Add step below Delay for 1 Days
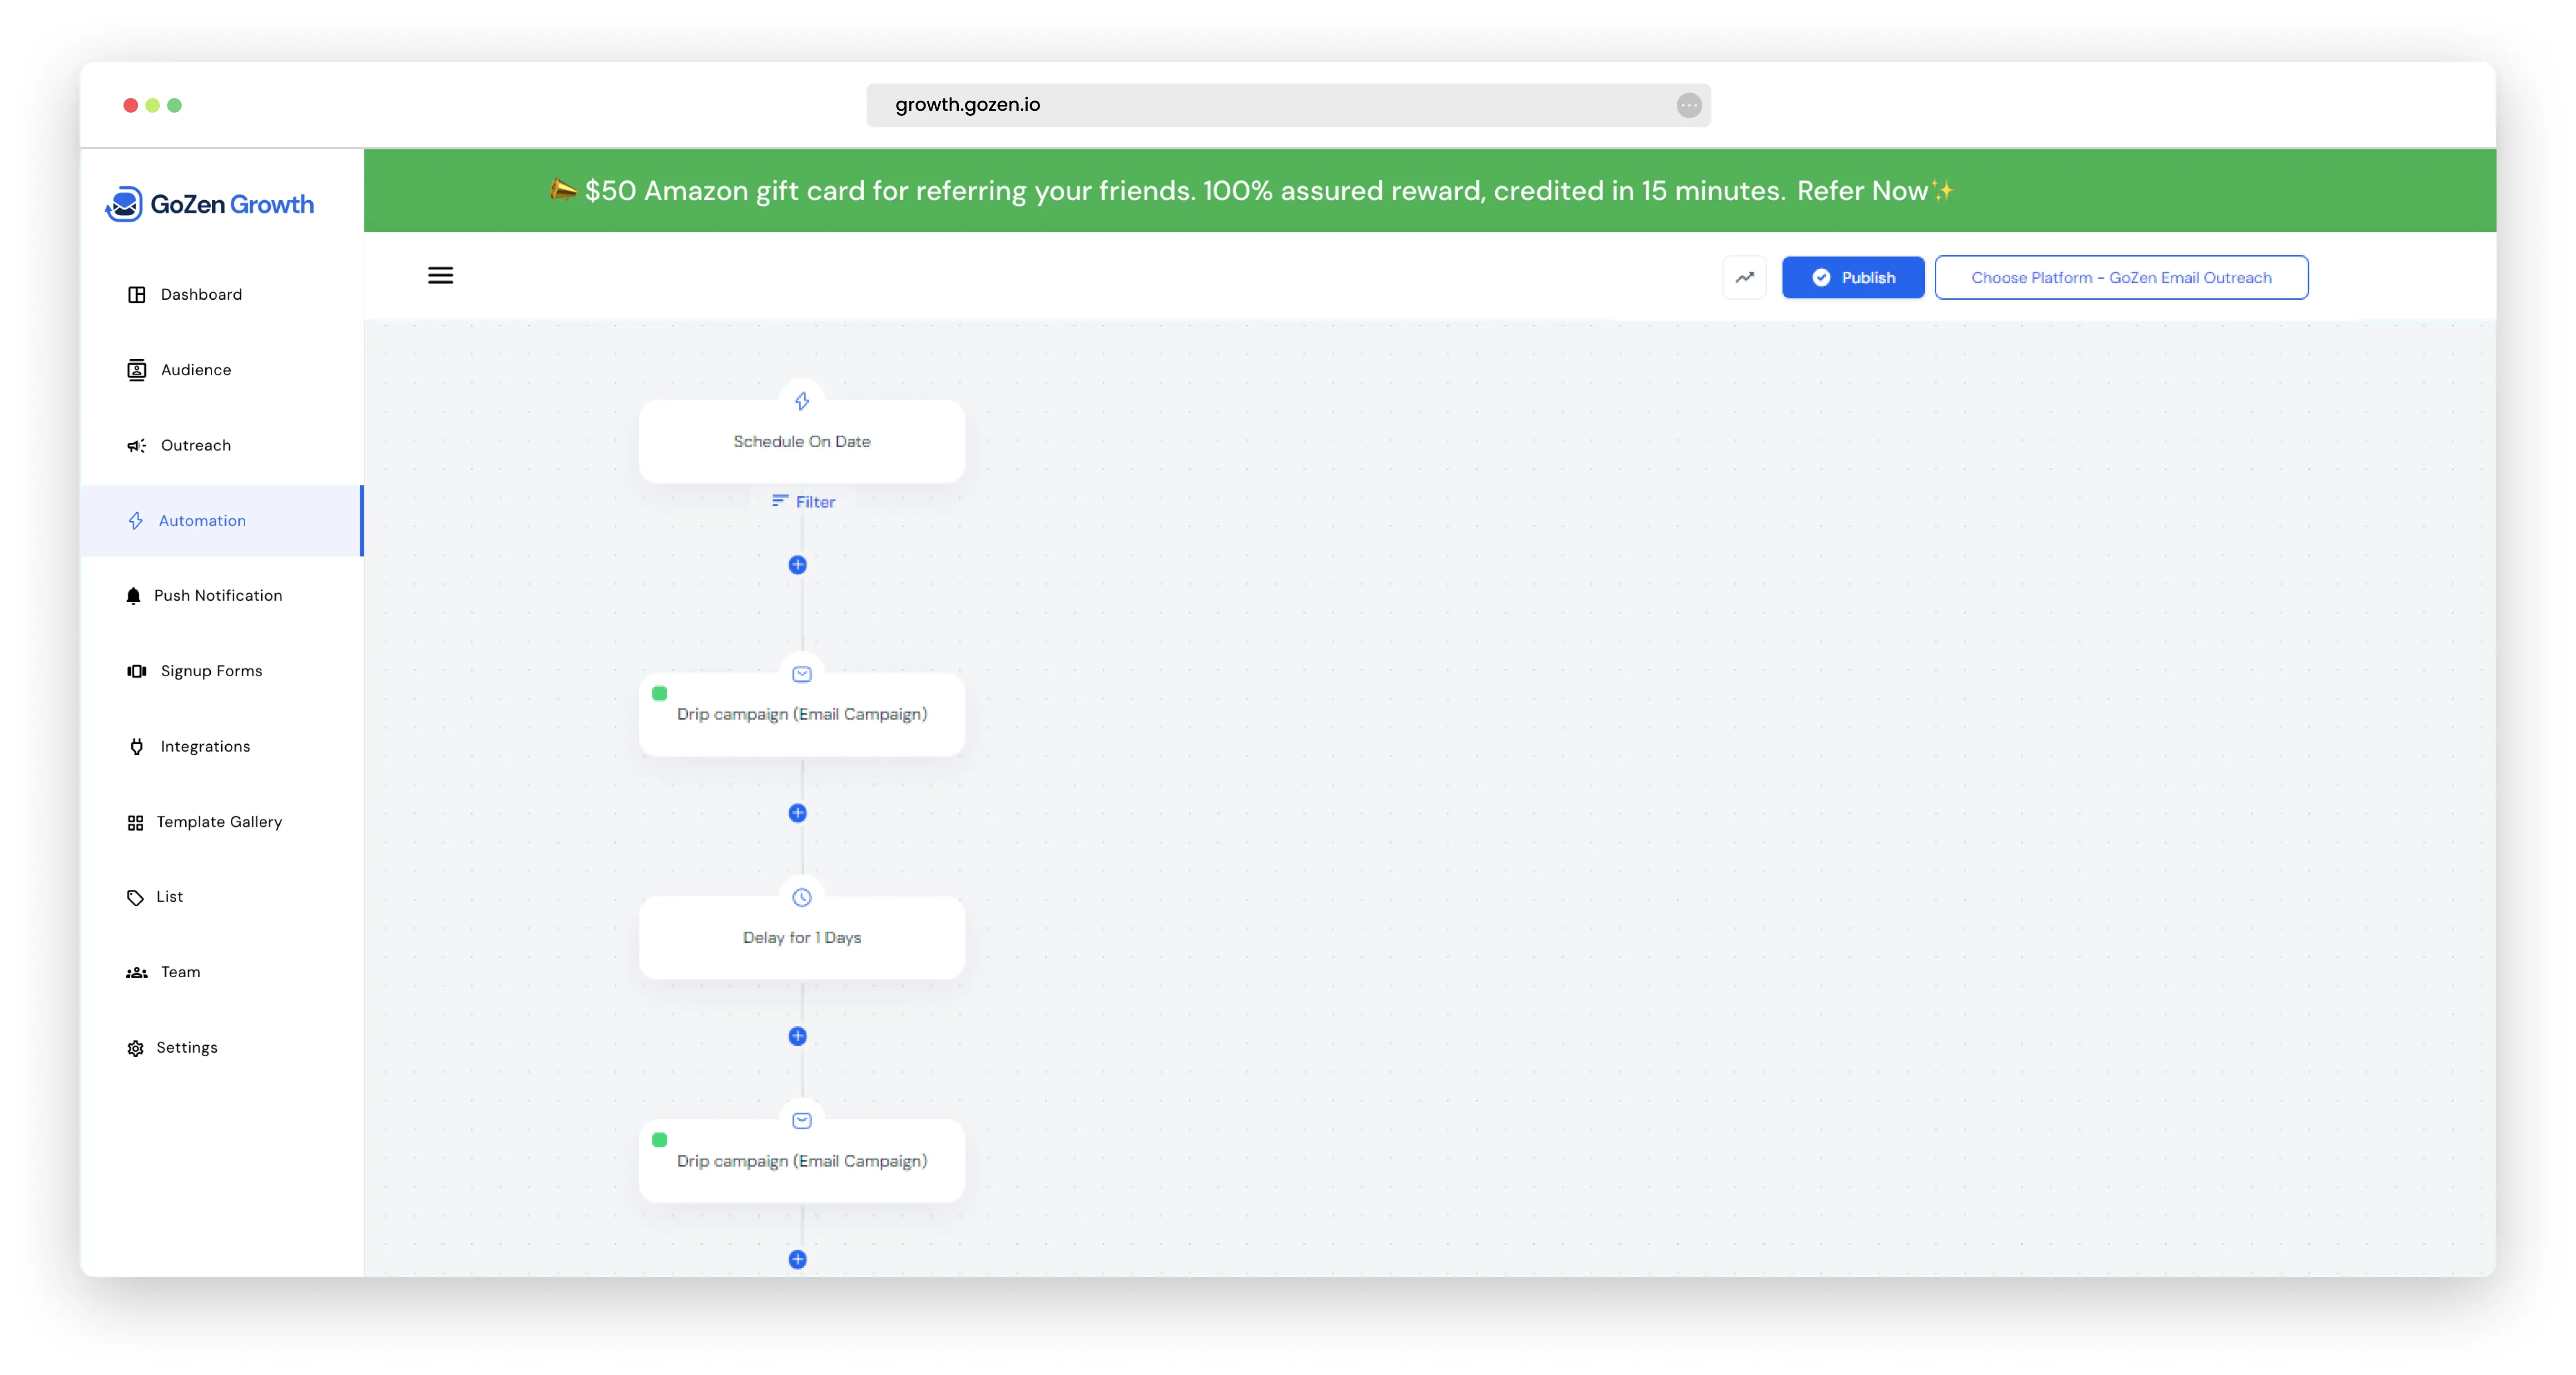Screen dimensions: 2576x1375 [797, 1036]
